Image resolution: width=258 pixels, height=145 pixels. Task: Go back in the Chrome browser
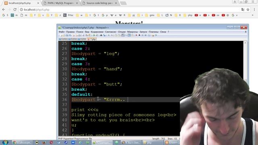(4, 10)
